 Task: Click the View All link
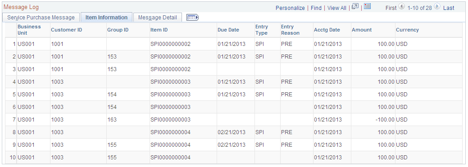(x=336, y=8)
